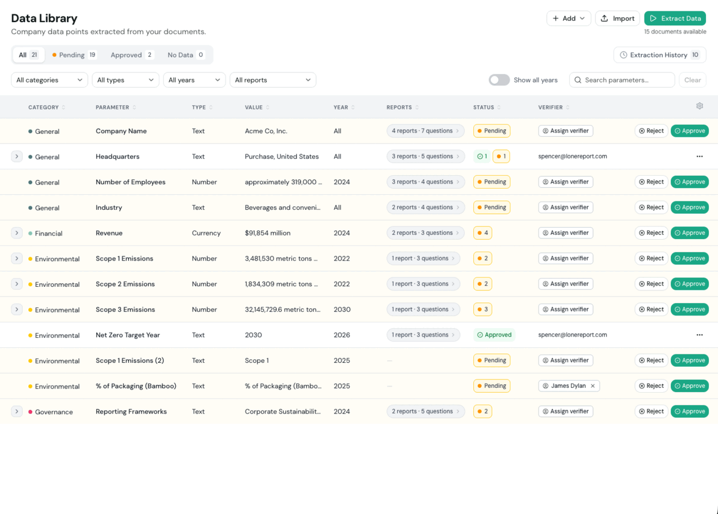The width and height of the screenshot is (718, 514).
Task: Switch to Approved tab
Action: (132, 55)
